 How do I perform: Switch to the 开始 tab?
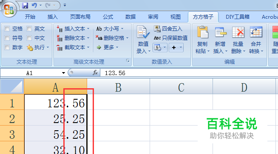[x=30, y=17]
